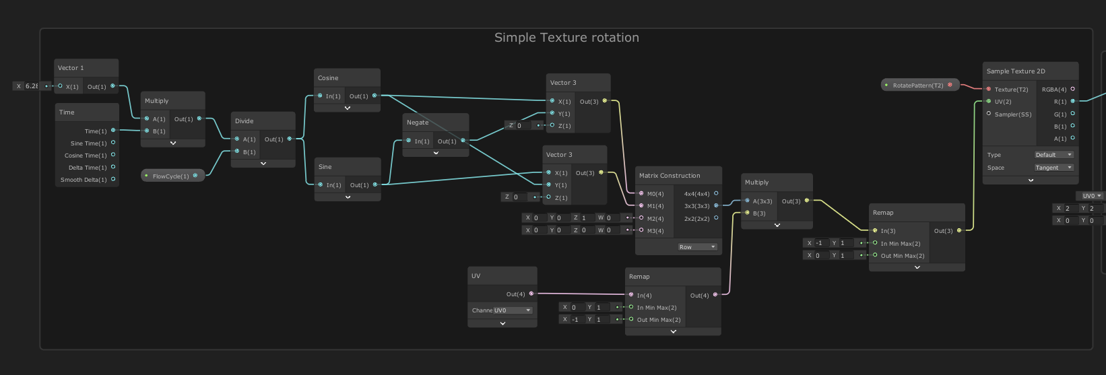Click the X field showing 6.28 for Vector 1
Screen dimensions: 1106x375
point(32,86)
